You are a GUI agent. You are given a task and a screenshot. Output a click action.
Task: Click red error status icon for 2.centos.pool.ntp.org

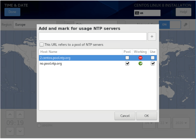(x=140, y=58)
